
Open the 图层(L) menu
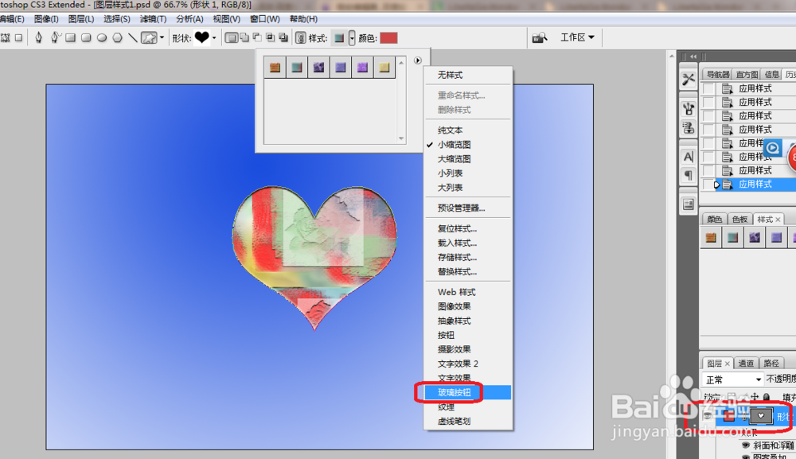click(x=81, y=19)
